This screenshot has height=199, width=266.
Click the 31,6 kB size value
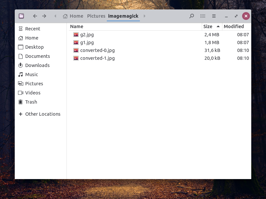point(212,50)
